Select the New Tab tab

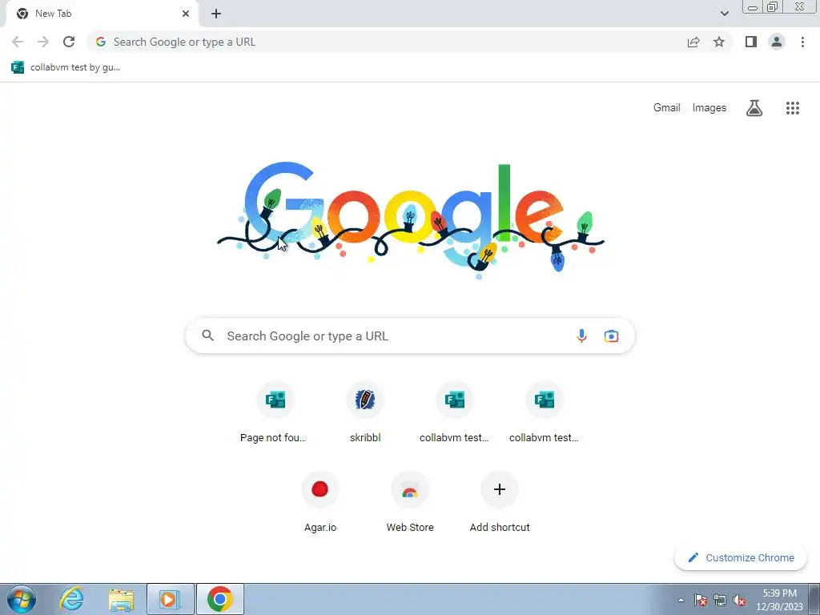102,14
